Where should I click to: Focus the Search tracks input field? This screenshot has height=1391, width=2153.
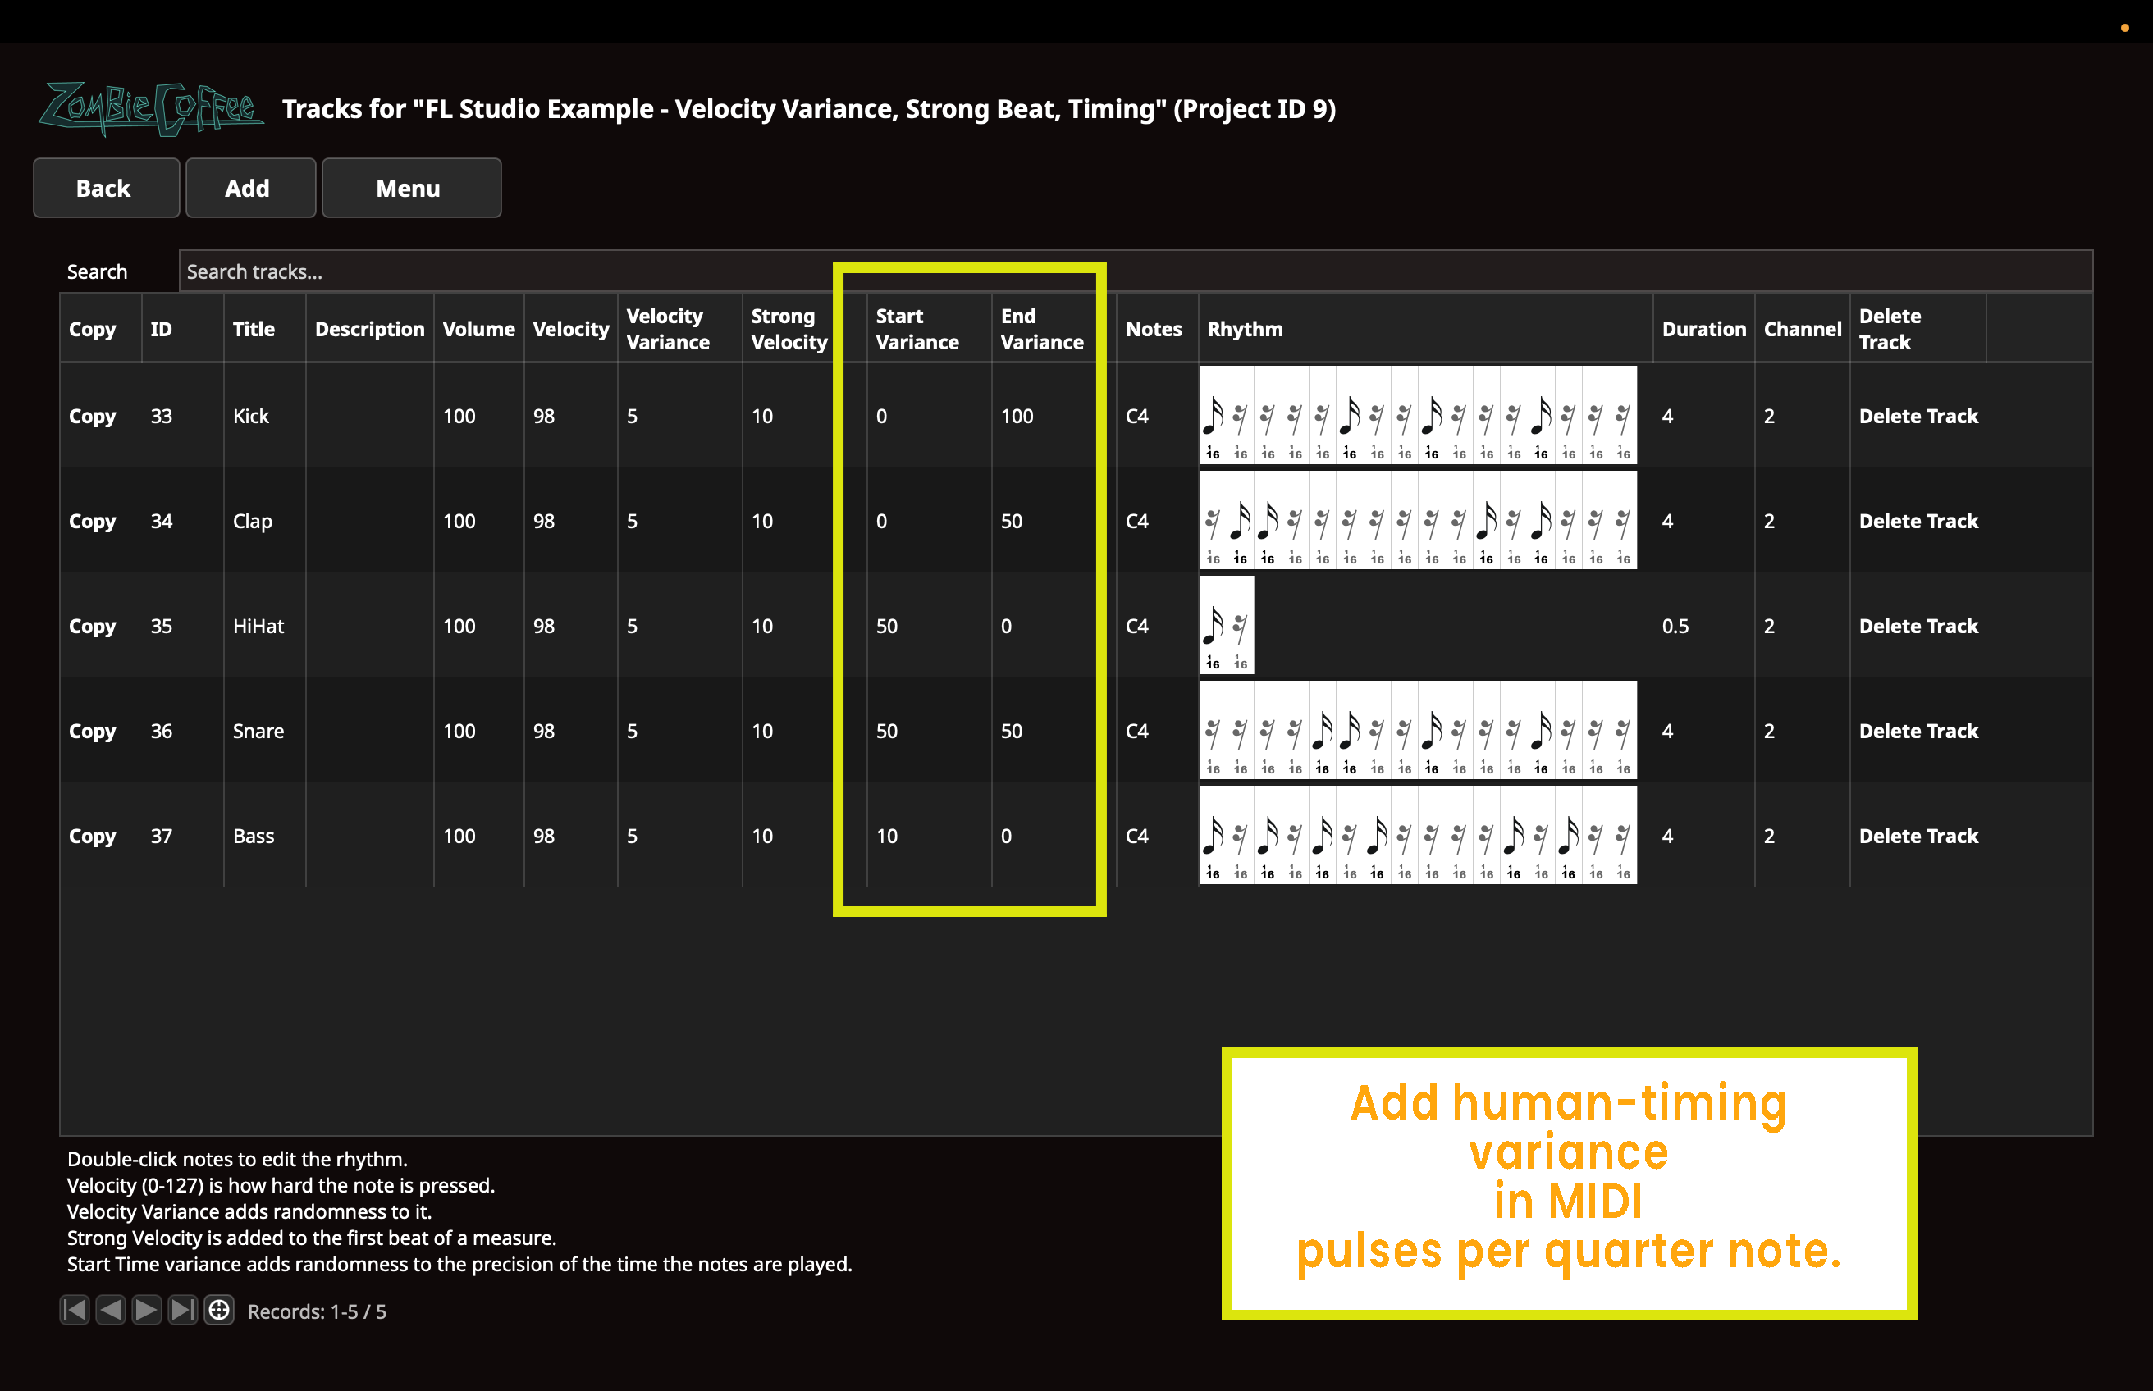tap(1135, 271)
